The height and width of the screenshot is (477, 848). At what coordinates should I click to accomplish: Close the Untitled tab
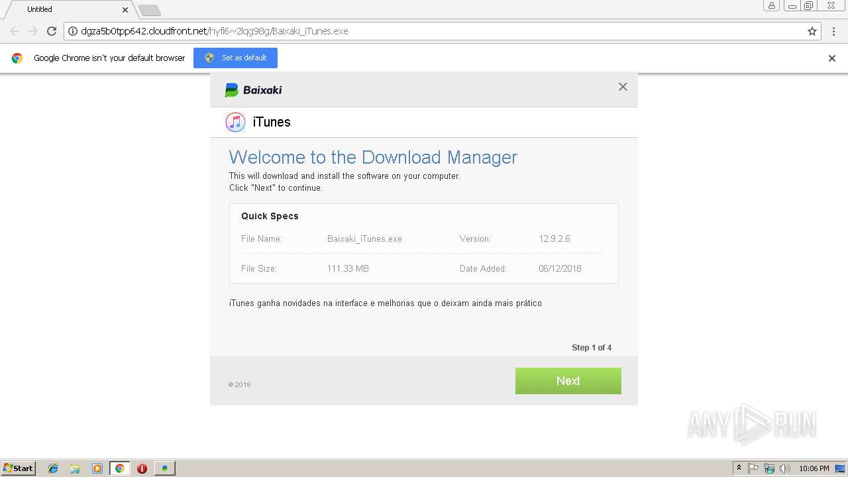pos(125,10)
